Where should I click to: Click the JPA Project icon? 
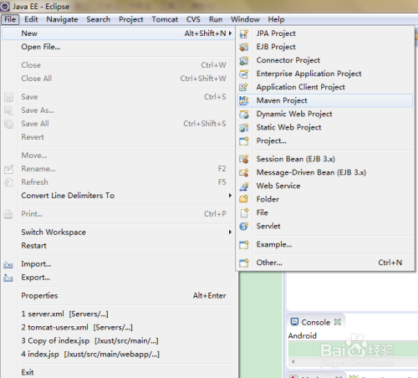(244, 33)
